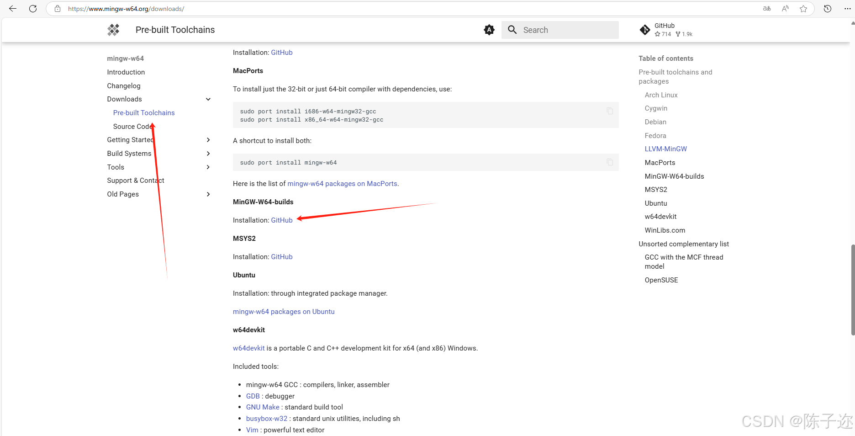Jump to Unsorted complementary list section
The height and width of the screenshot is (436, 855).
click(x=684, y=244)
